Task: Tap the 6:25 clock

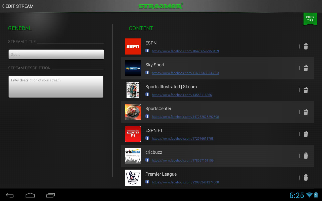Action: pyautogui.click(x=297, y=195)
